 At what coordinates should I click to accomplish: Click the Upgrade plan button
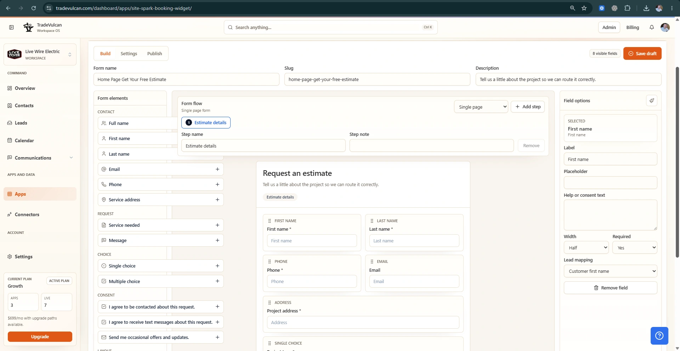[x=40, y=336]
